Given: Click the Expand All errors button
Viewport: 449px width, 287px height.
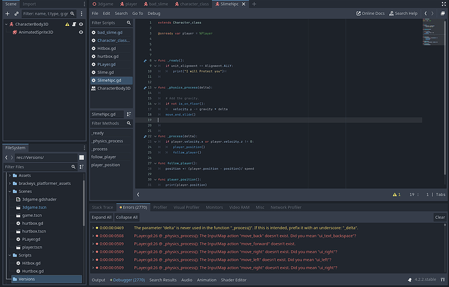Looking at the screenshot, I should (x=102, y=218).
